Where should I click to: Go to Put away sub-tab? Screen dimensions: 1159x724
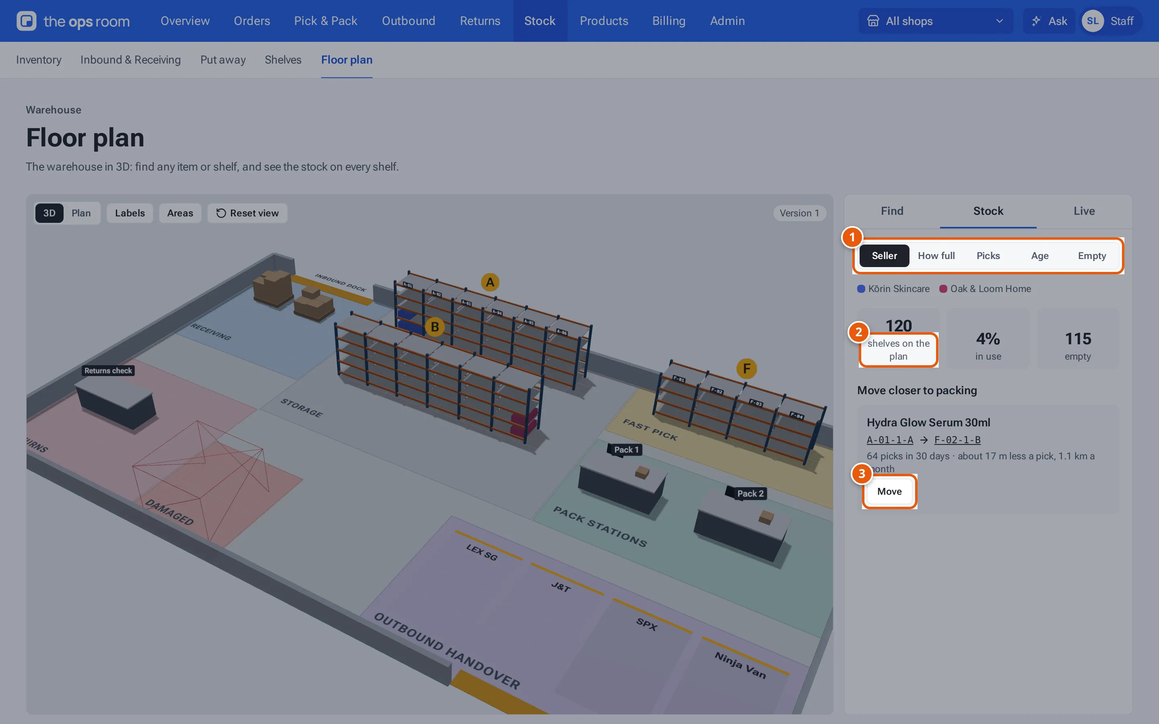pos(223,60)
